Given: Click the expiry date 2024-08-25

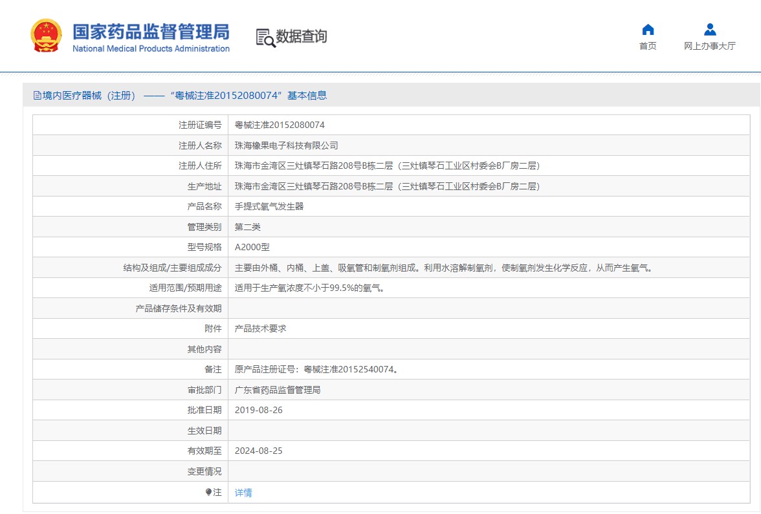Looking at the screenshot, I should coord(259,451).
